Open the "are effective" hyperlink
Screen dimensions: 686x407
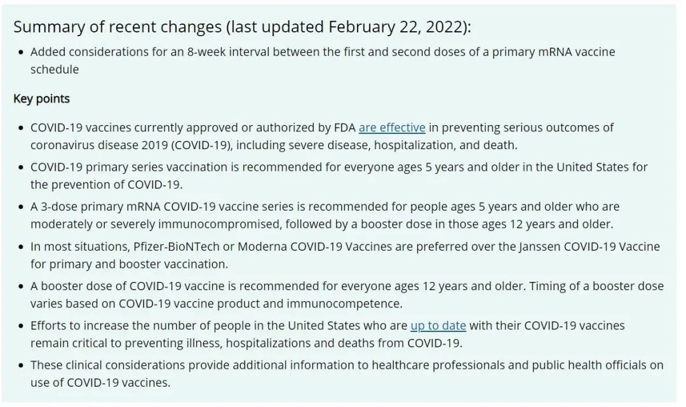tap(391, 128)
